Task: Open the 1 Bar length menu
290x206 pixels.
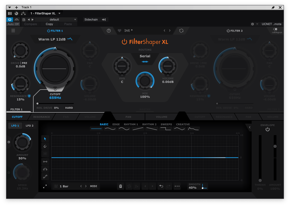Action: tap(64, 186)
